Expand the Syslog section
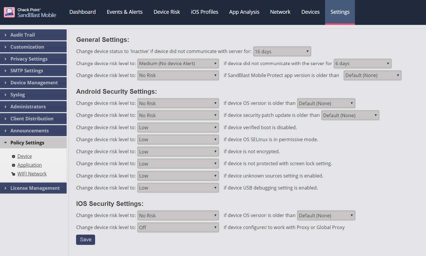This screenshot has height=256, width=426. click(x=33, y=95)
